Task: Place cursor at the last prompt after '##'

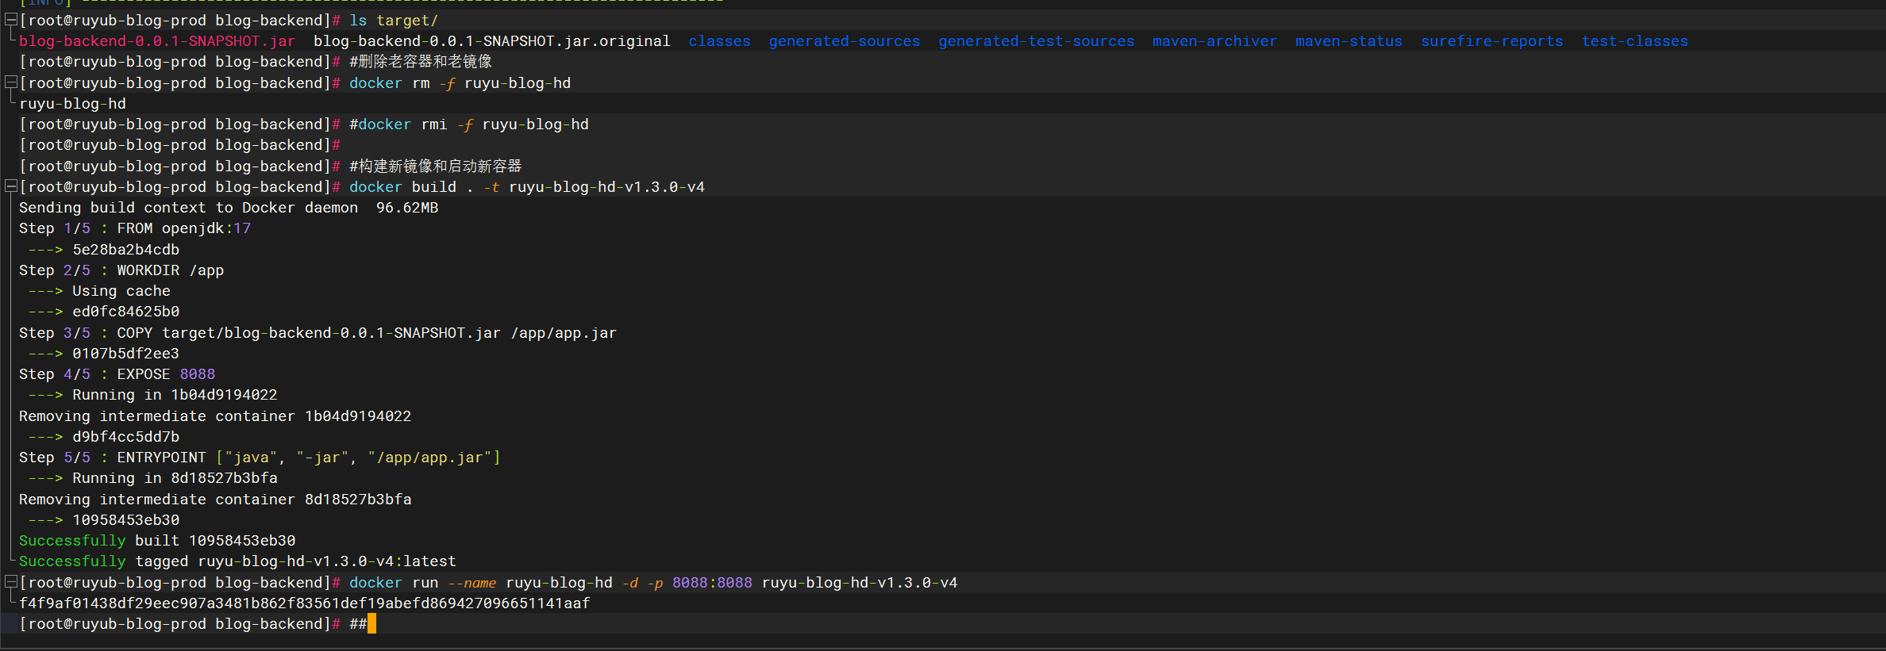Action: click(x=371, y=624)
